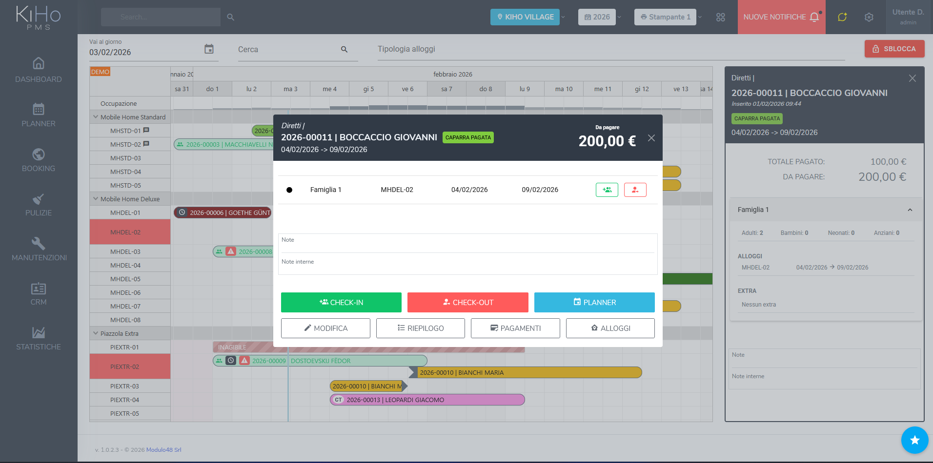Screen dimensions: 933x463
Task: Click the MODIFICA button
Action: point(325,328)
